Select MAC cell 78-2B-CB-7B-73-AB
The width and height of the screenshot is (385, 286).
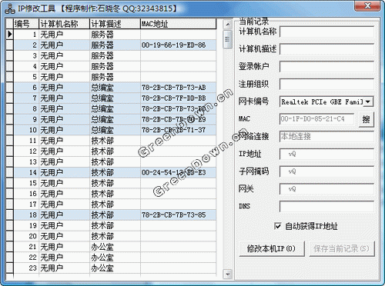pos(178,88)
